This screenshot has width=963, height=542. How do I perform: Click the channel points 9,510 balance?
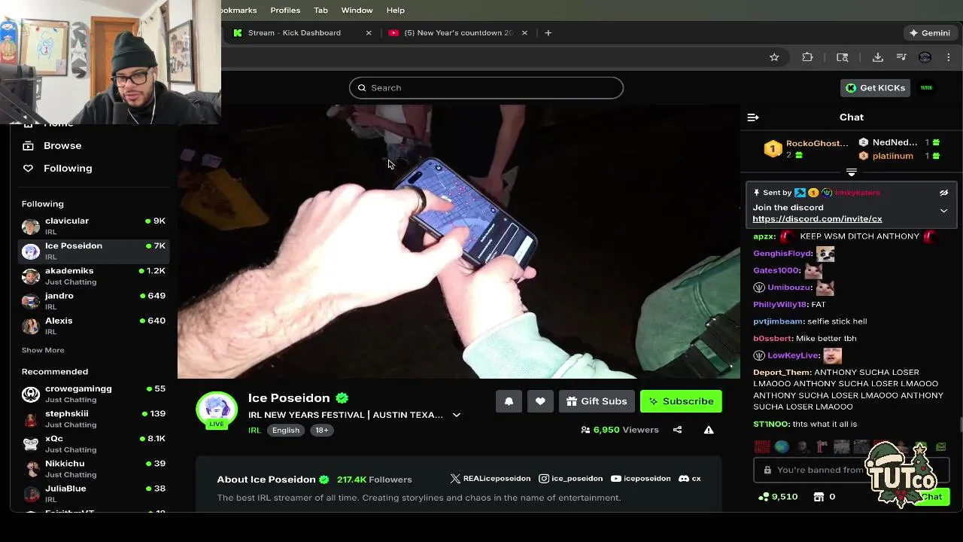point(778,497)
